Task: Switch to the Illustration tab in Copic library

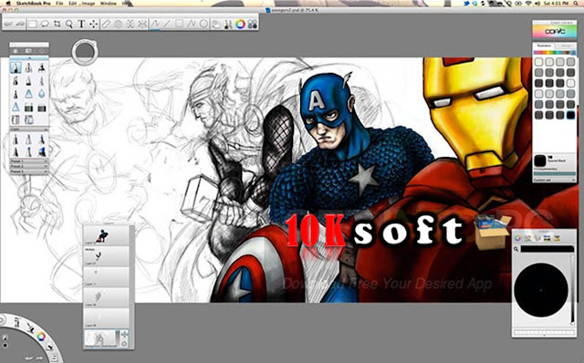Action: (544, 46)
